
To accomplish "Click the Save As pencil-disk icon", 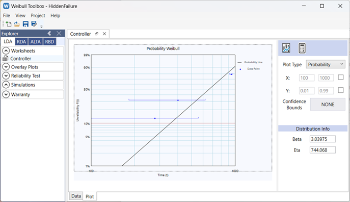I will [34, 24].
